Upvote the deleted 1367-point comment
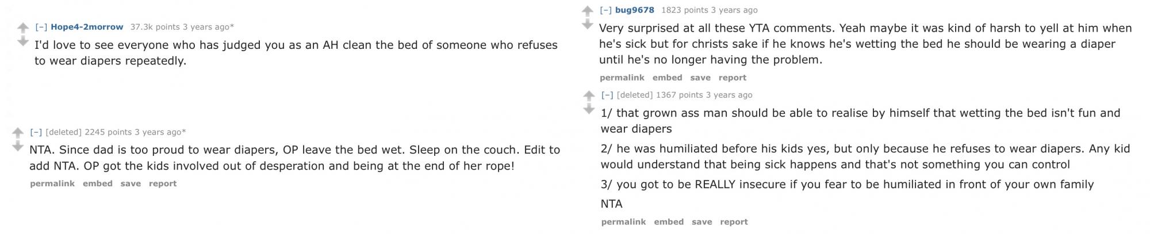Screen dimensions: 1150x234 point(589,95)
